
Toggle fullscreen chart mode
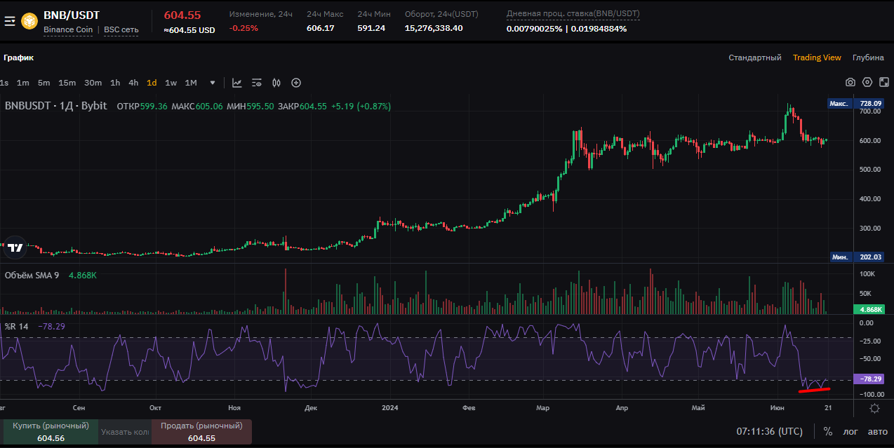pos(883,83)
